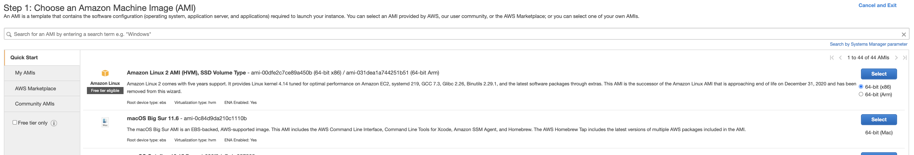914x155 pixels.
Task: Clear the AMI search field with X
Action: click(903, 35)
